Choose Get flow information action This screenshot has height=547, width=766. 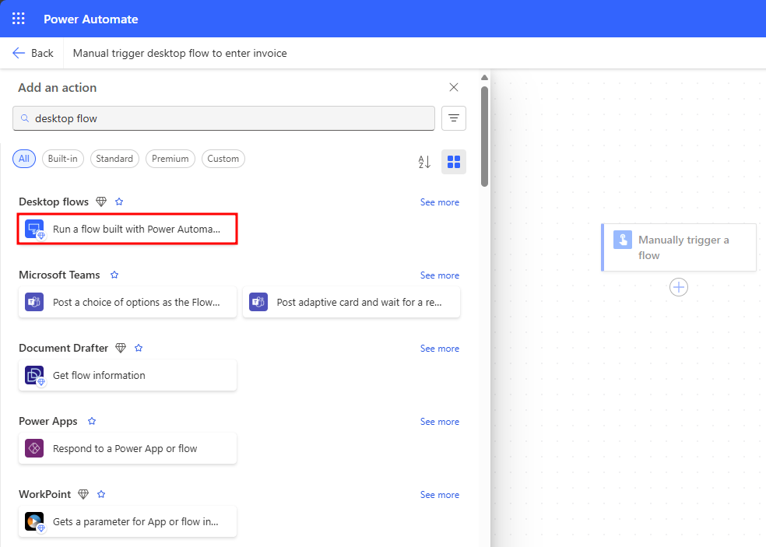[128, 375]
